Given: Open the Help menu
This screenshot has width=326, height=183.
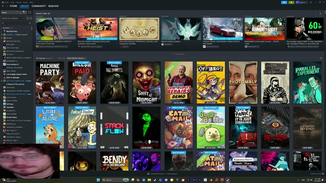Looking at the screenshot, I should (31, 2).
